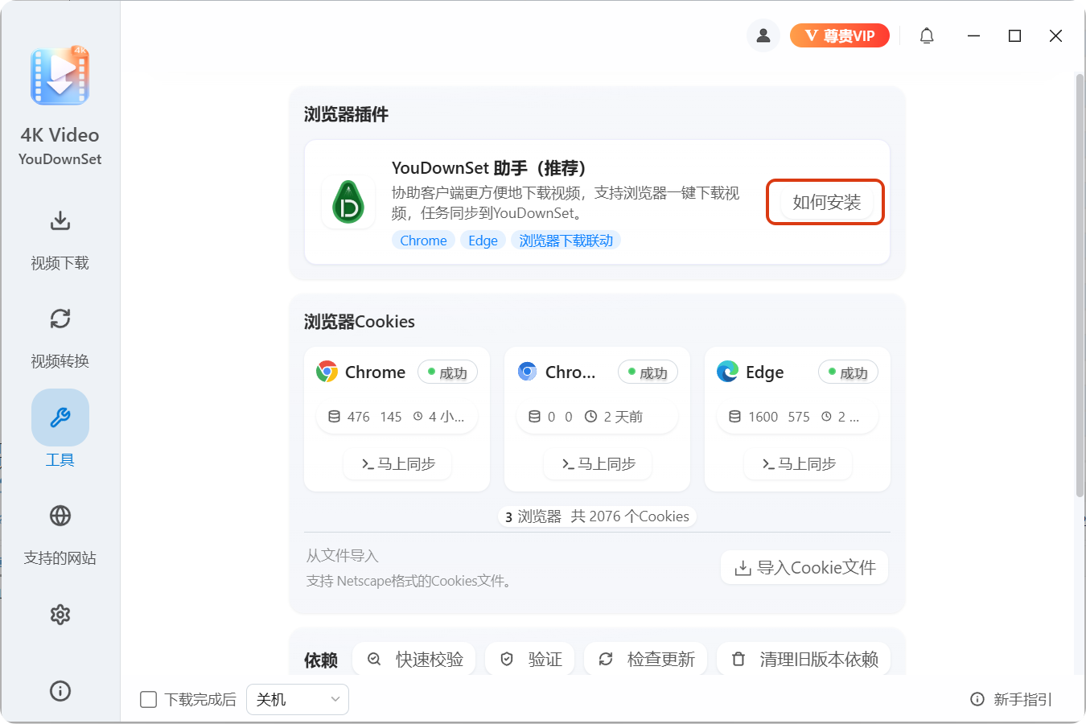
Task: Enable the 下载完成后 checkbox
Action: pyautogui.click(x=148, y=699)
